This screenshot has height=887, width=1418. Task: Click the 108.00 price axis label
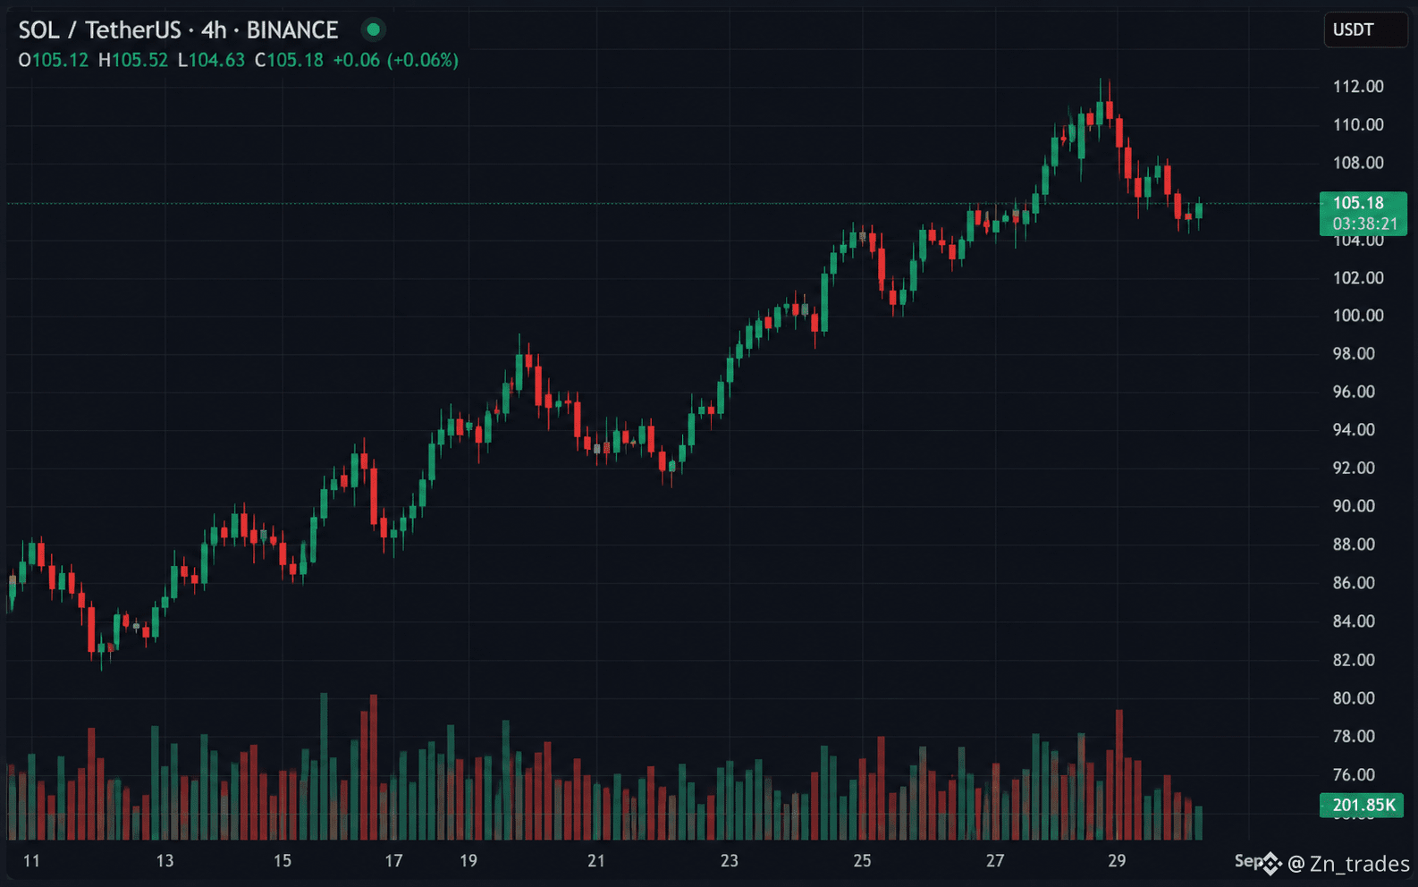point(1358,163)
